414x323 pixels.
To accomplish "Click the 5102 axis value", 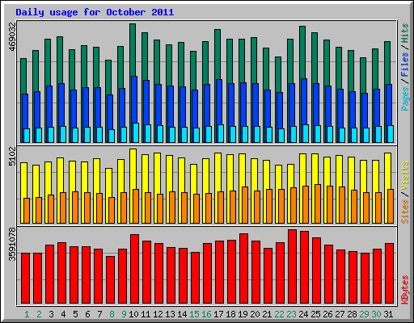I will (12, 157).
